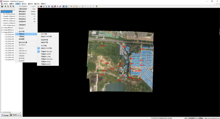Click the red scissors delete toolbar icon

tap(38, 6)
